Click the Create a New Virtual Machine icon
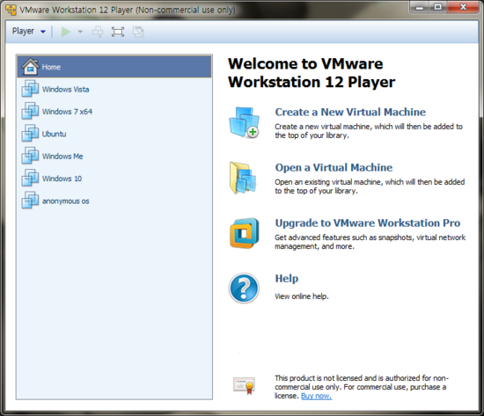The height and width of the screenshot is (416, 484). tap(244, 122)
